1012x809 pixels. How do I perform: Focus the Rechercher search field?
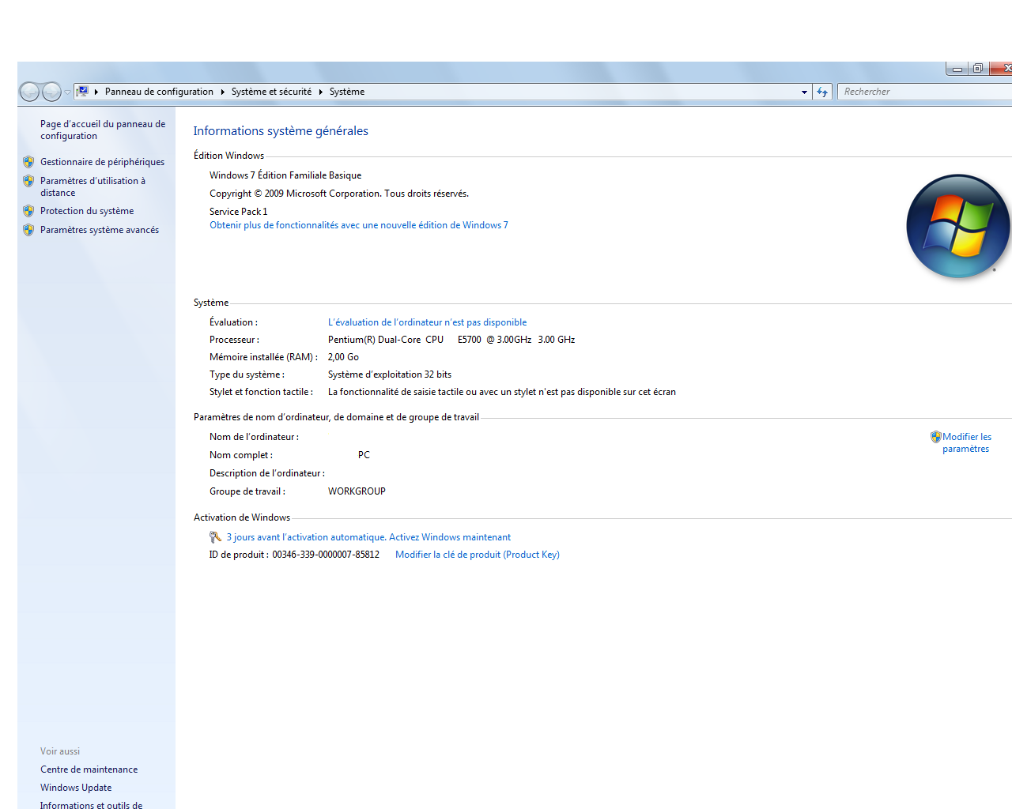925,92
